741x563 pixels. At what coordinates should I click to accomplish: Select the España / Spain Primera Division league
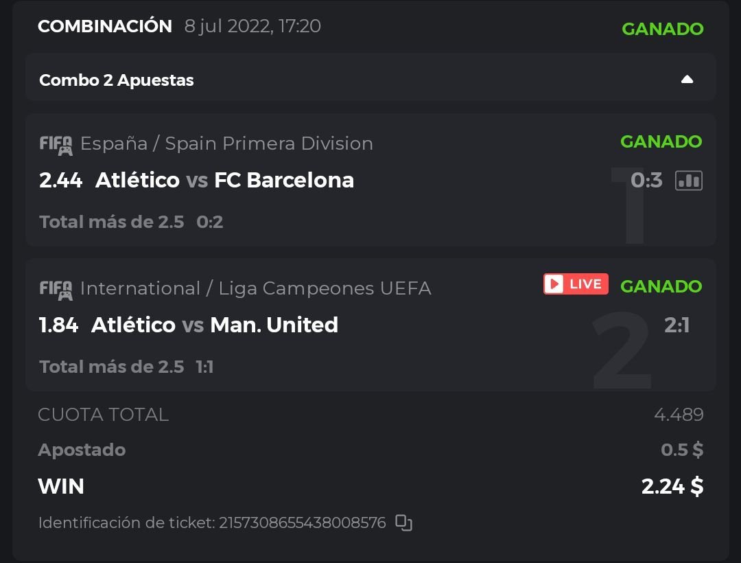coord(226,143)
